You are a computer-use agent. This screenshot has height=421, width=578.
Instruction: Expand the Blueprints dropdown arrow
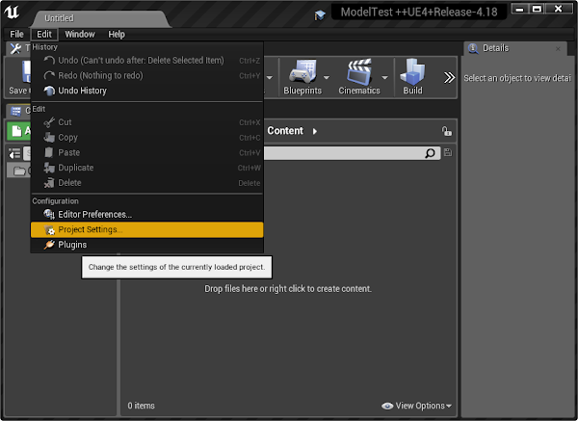click(x=327, y=77)
